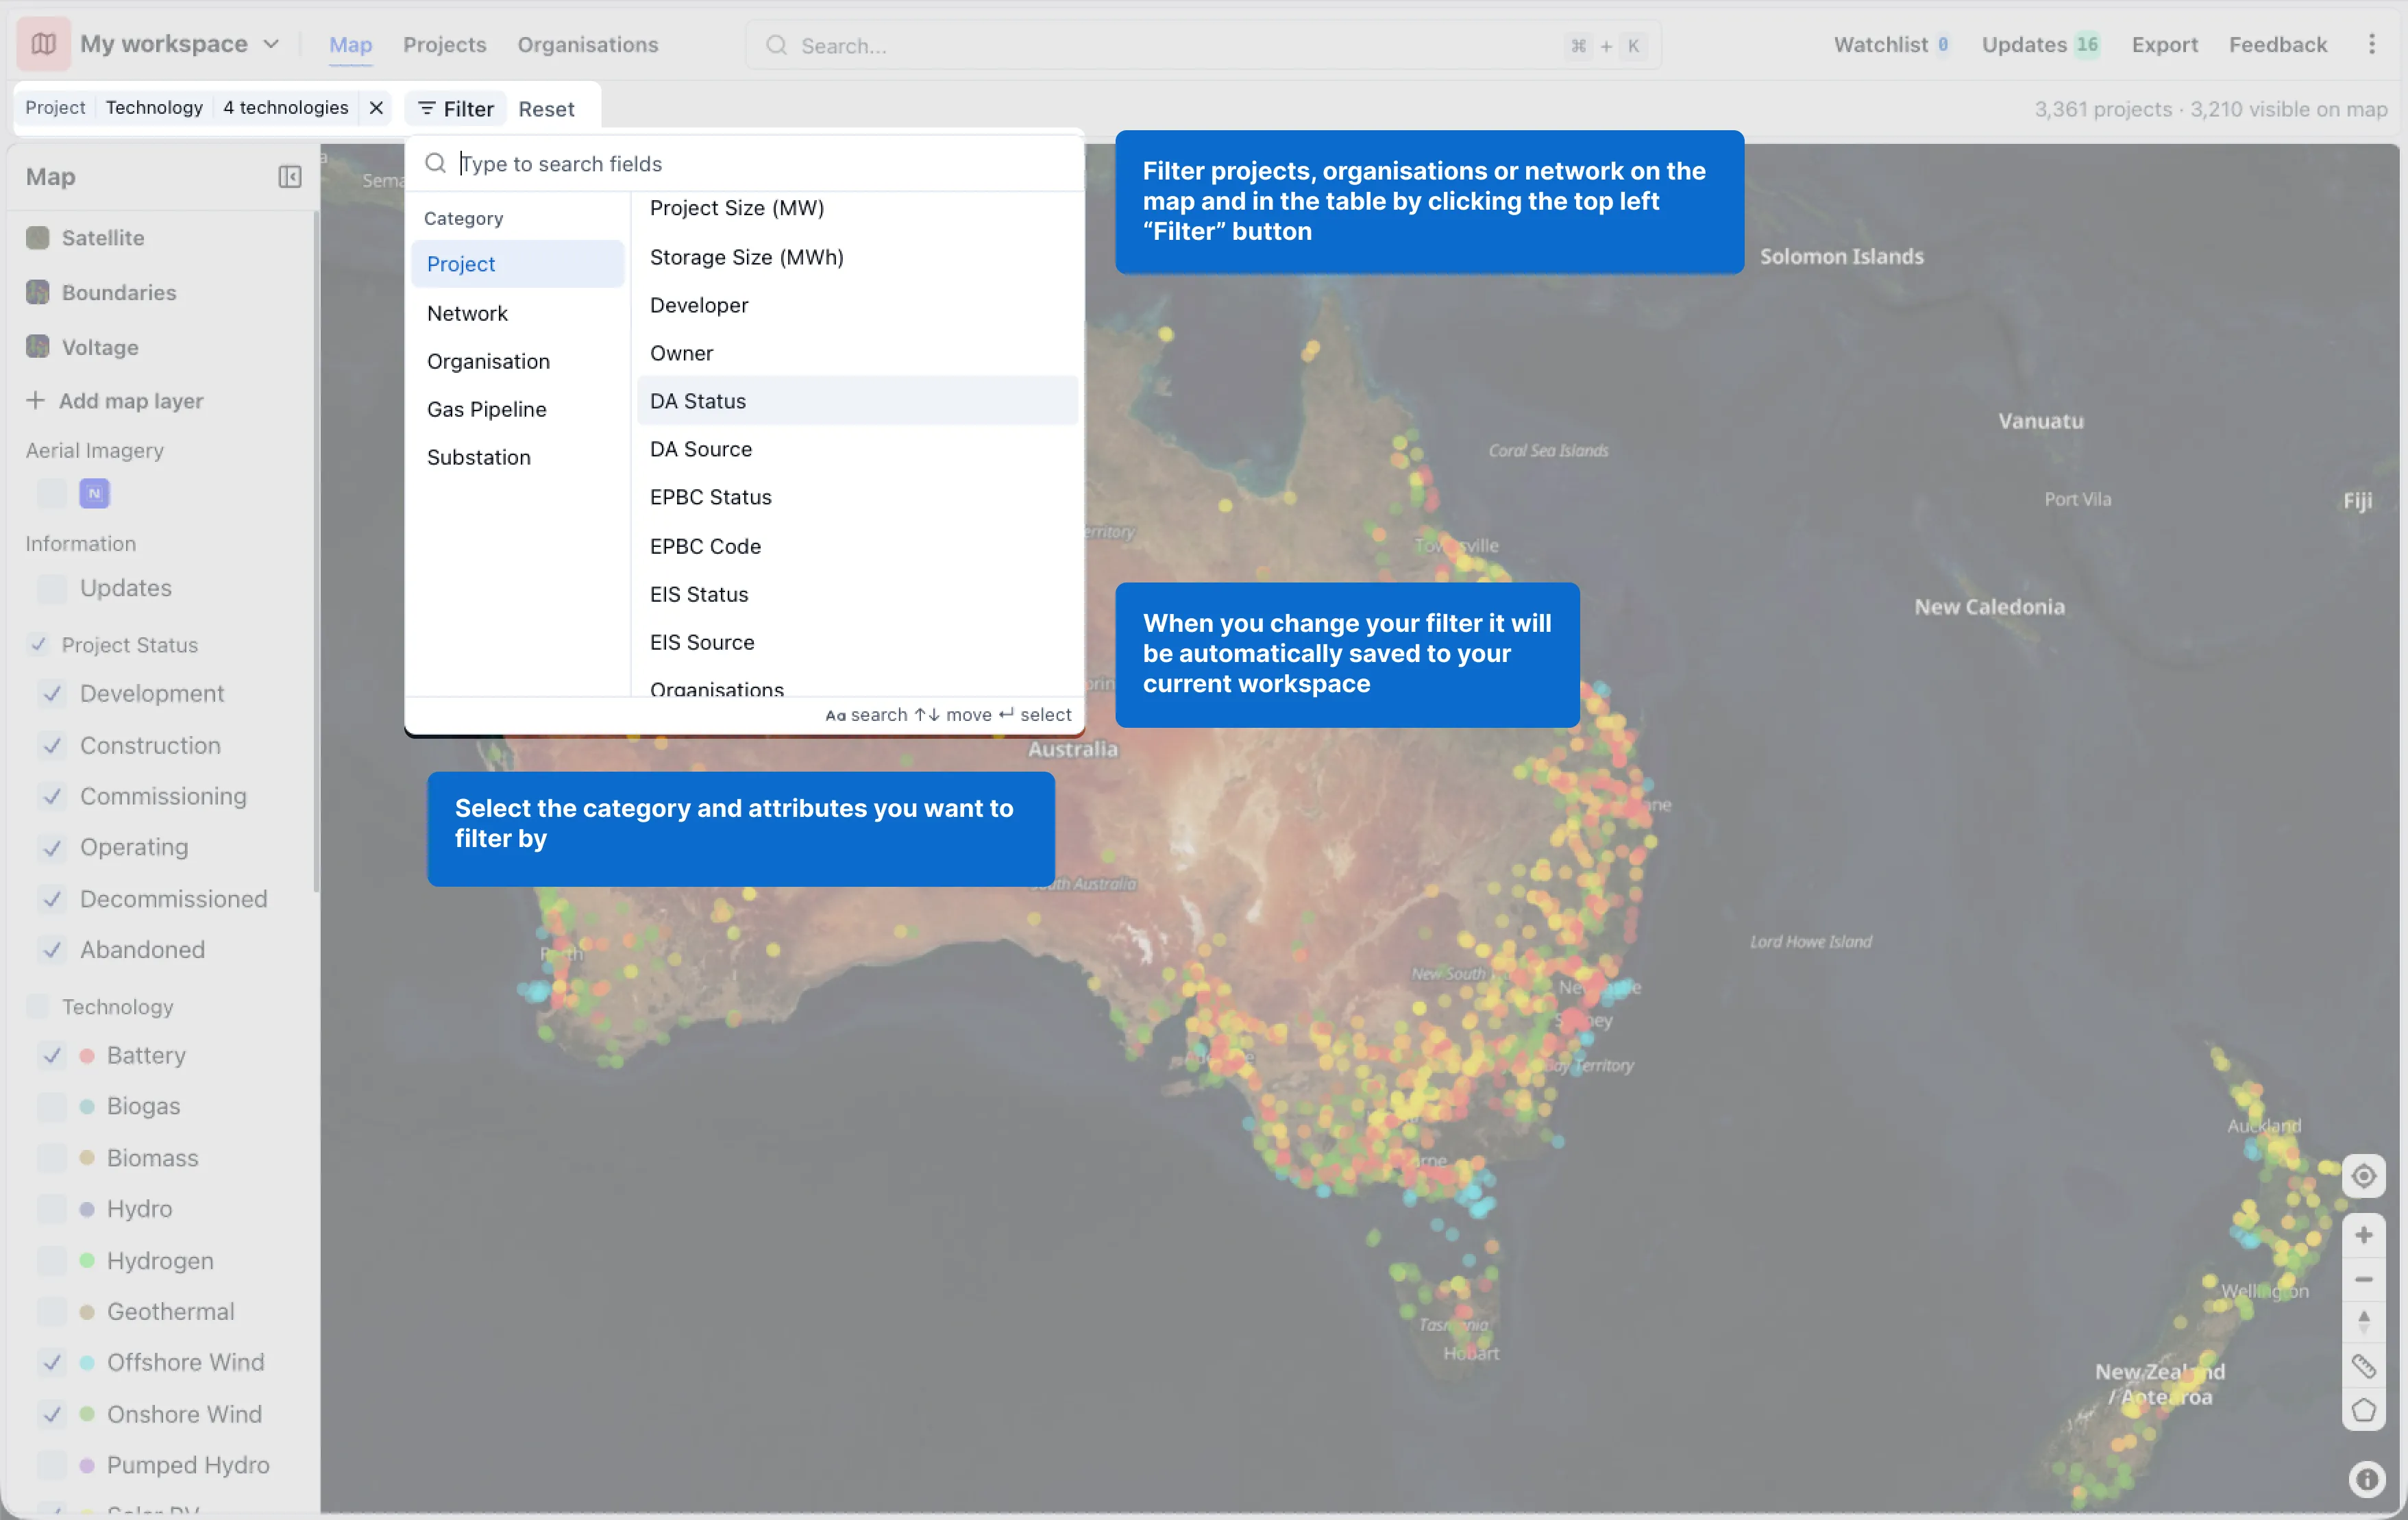Uncheck the Commissioning status checkbox
The height and width of the screenshot is (1520, 2408).
pyautogui.click(x=52, y=796)
